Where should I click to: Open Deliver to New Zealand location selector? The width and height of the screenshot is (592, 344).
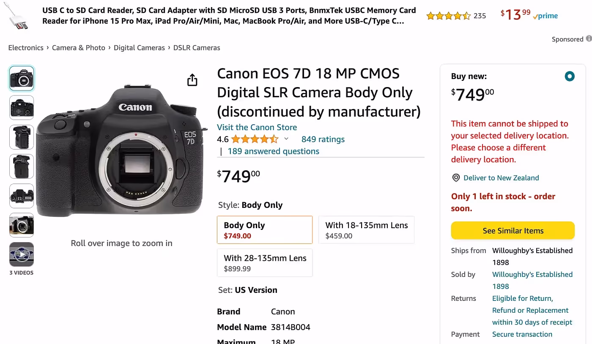pos(501,178)
